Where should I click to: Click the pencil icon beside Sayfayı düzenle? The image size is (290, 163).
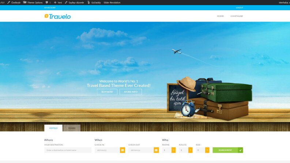pos(66,3)
